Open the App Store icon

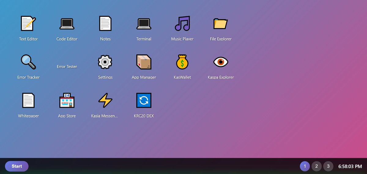[x=67, y=100]
